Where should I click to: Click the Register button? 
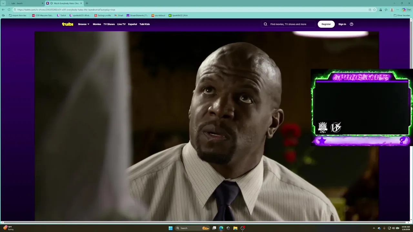(x=326, y=24)
